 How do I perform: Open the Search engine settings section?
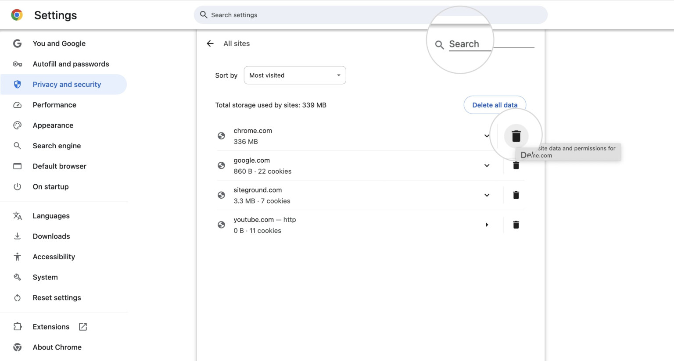click(57, 146)
